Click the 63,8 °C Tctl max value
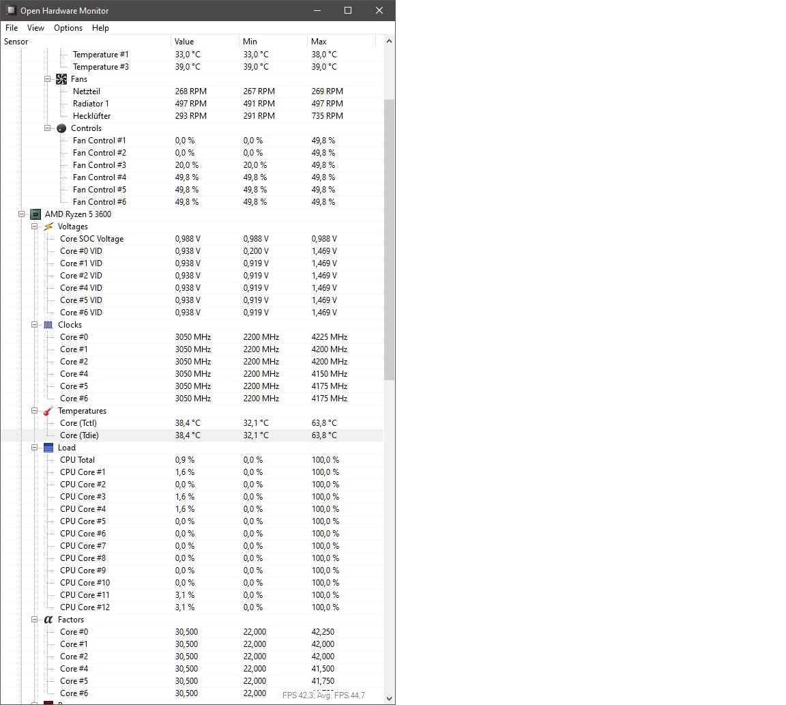Image resolution: width=786 pixels, height=705 pixels. [324, 423]
